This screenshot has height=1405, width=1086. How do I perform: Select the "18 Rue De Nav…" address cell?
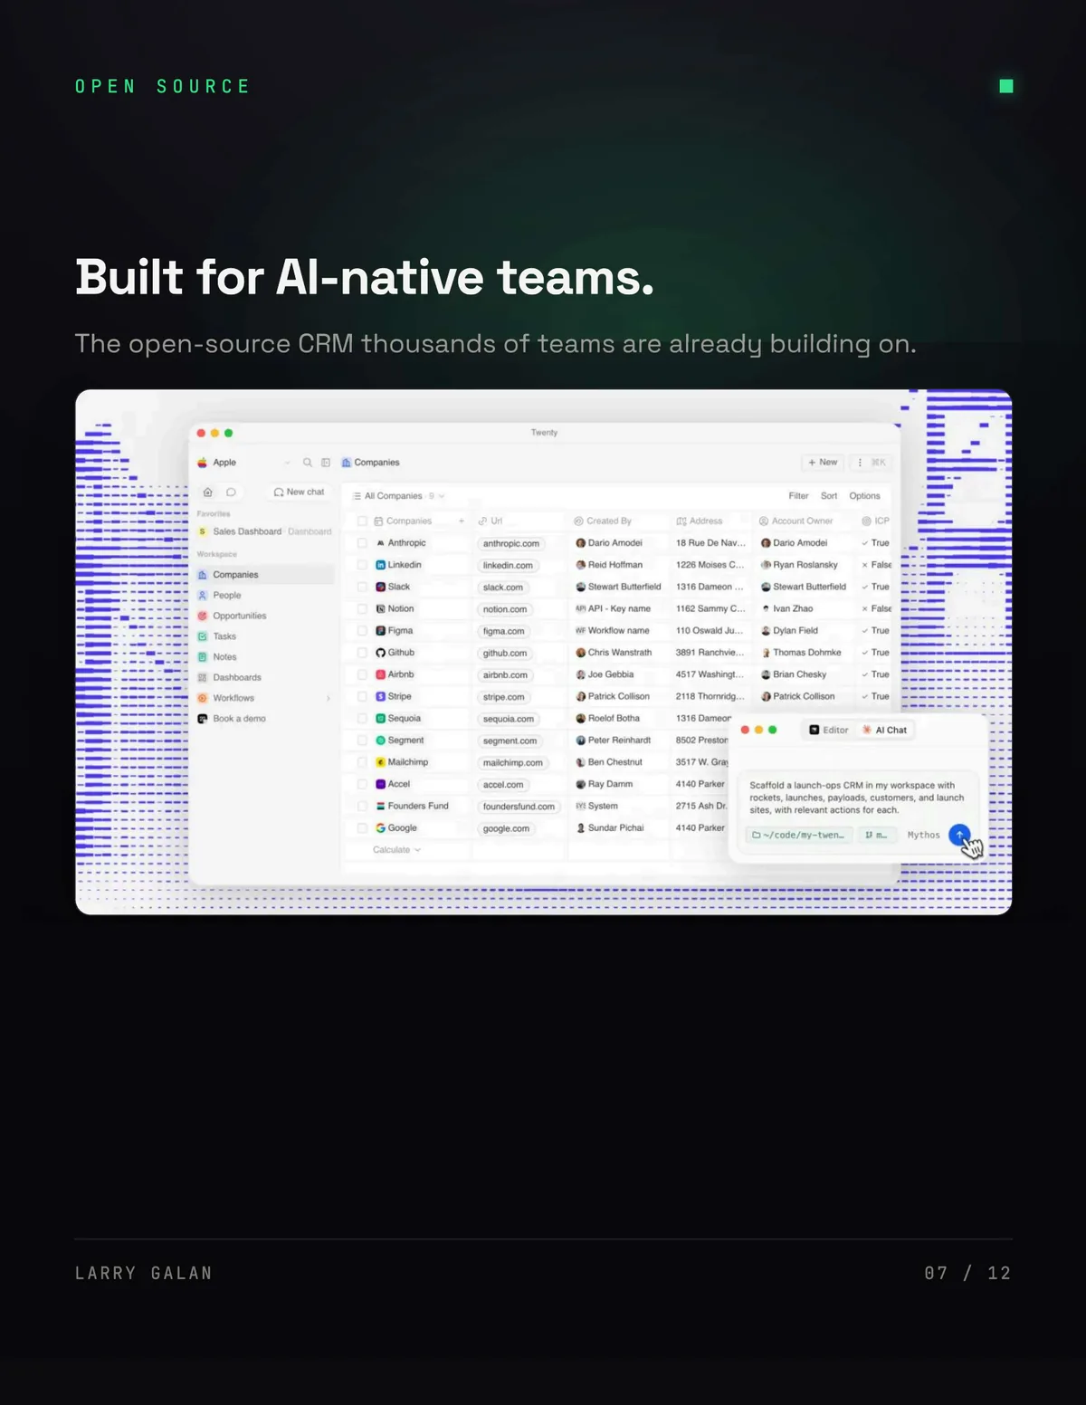click(710, 543)
